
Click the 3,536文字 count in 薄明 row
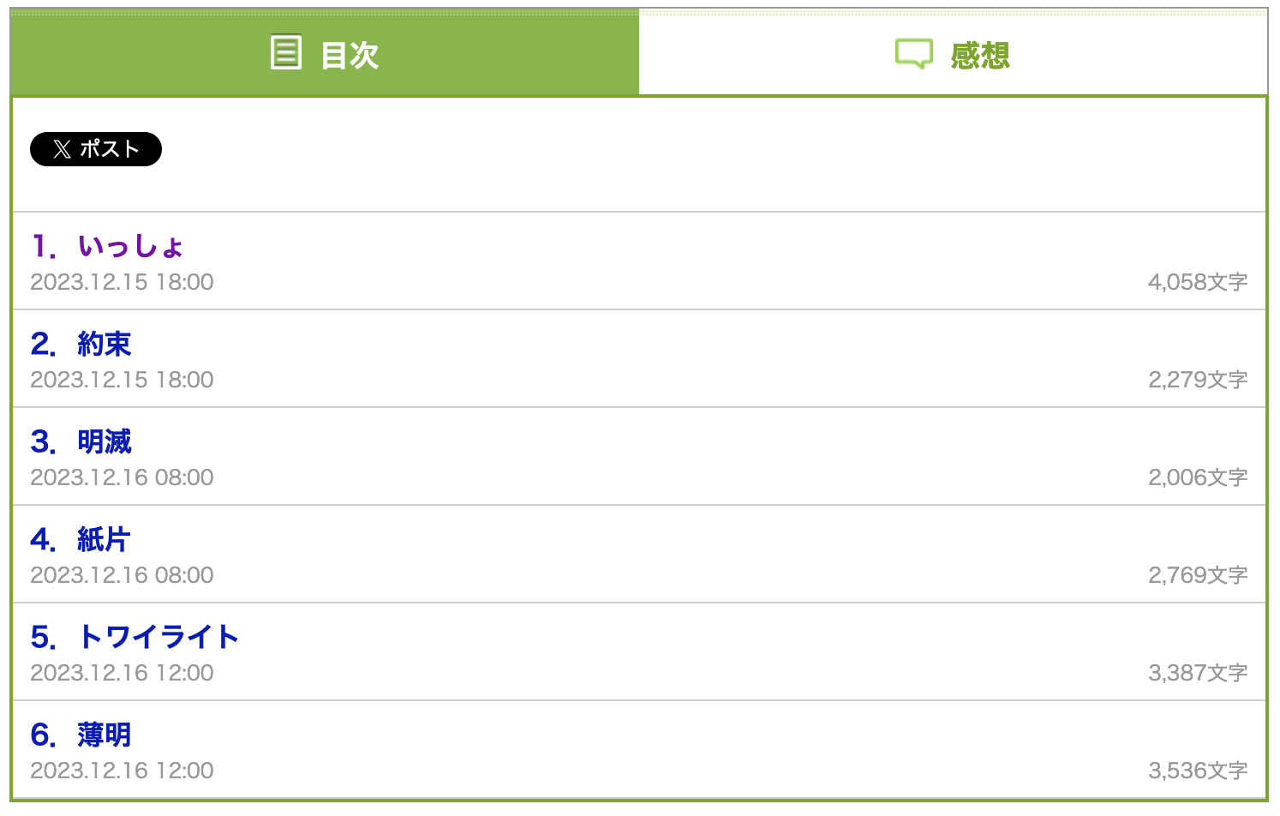point(1198,771)
